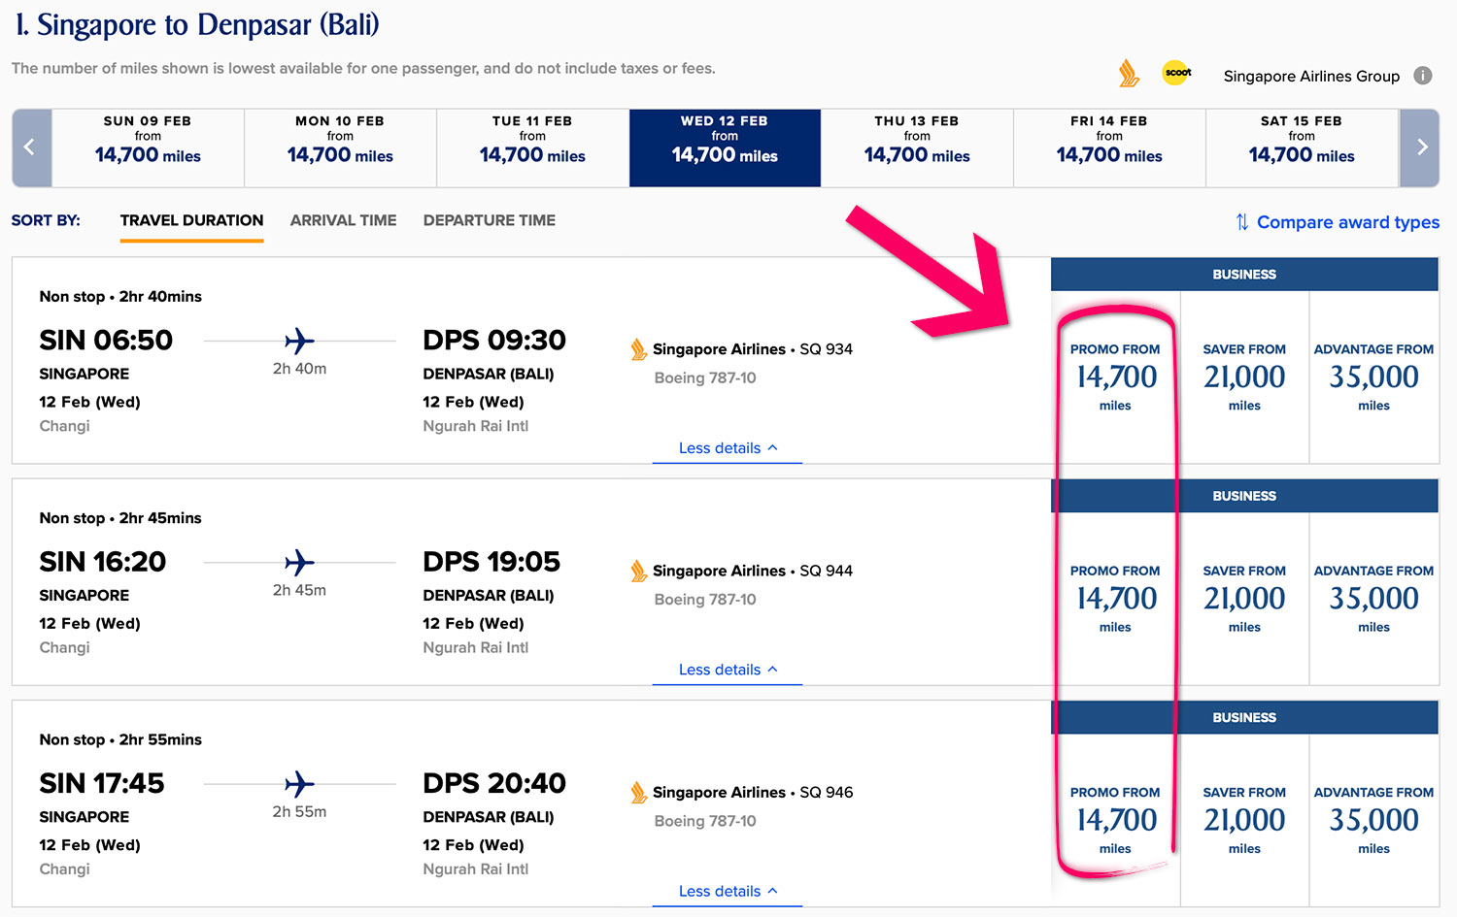Click the Singapore Airlines logo near Scoot
The width and height of the screenshot is (1457, 917).
tap(1129, 74)
